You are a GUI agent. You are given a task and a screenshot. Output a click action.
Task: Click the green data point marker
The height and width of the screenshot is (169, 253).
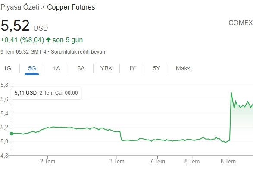[x=12, y=134]
